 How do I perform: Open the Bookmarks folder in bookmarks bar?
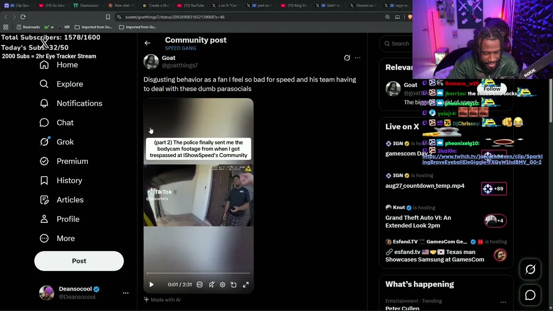[x=28, y=27]
